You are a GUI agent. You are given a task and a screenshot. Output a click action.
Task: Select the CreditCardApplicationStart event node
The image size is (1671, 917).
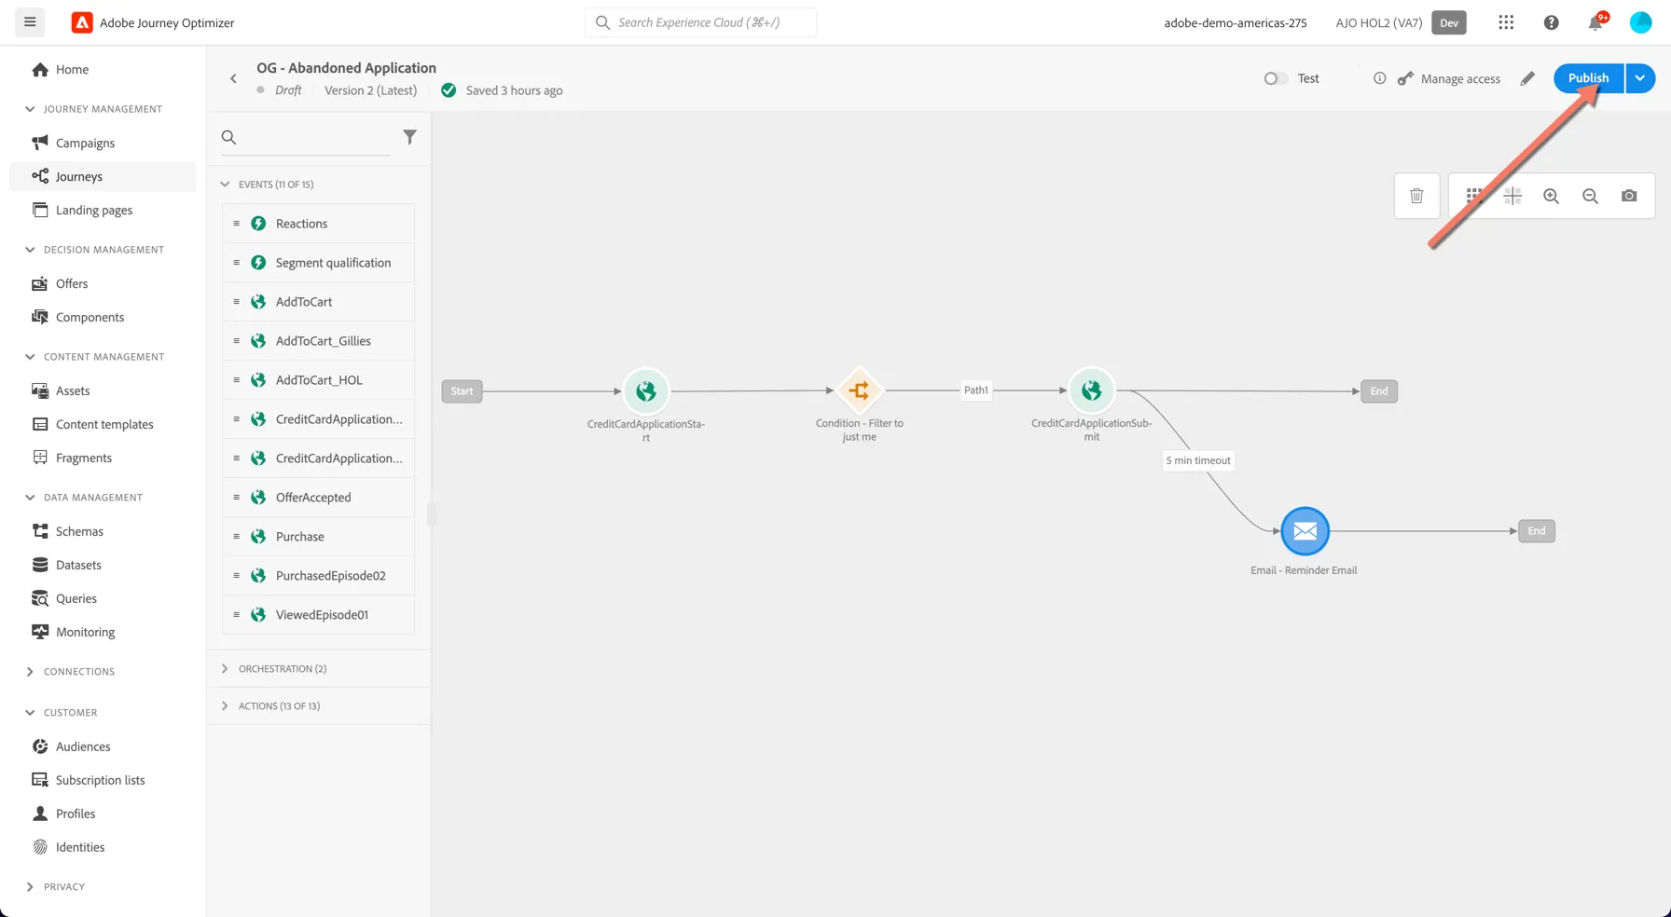pyautogui.click(x=645, y=391)
